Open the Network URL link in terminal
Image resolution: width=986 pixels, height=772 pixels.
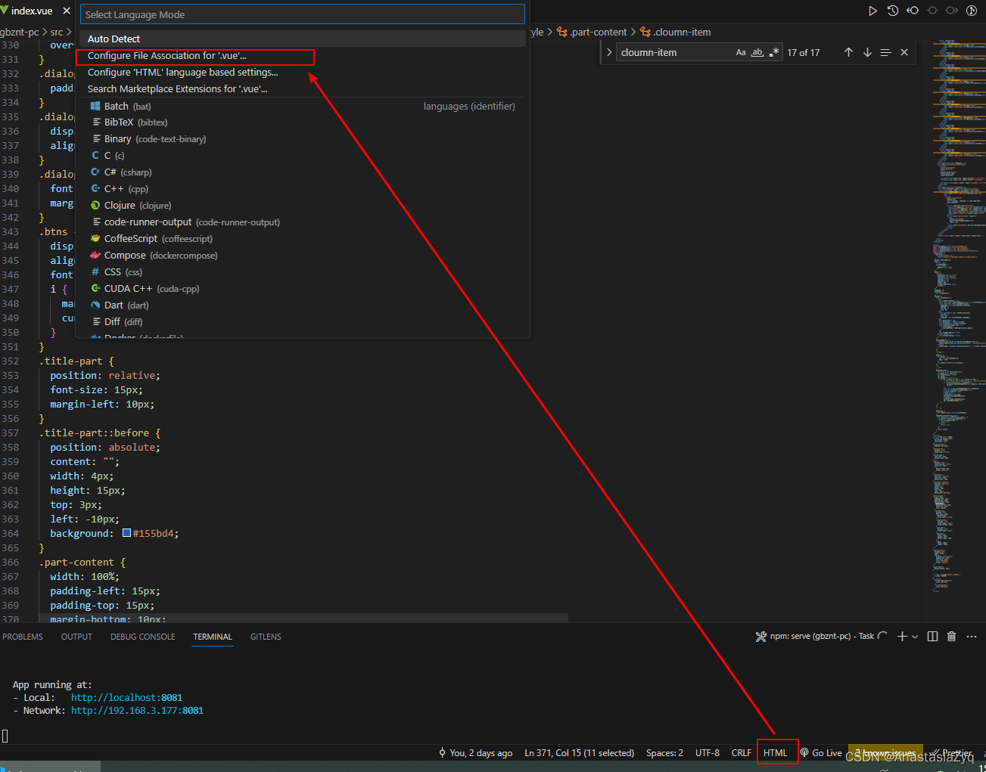(x=136, y=710)
